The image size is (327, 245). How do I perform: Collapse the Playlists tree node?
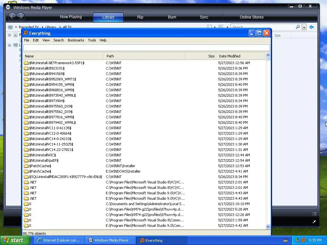(9, 35)
